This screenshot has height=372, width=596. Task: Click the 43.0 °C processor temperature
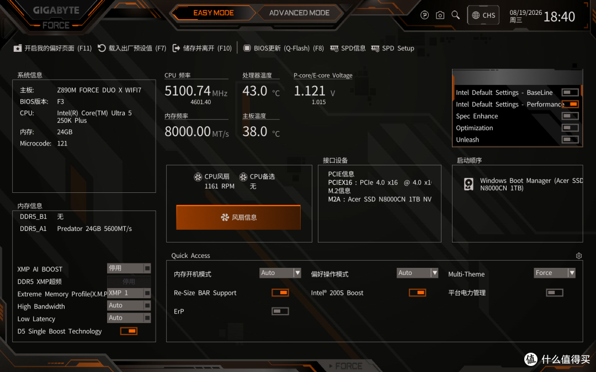(x=260, y=91)
